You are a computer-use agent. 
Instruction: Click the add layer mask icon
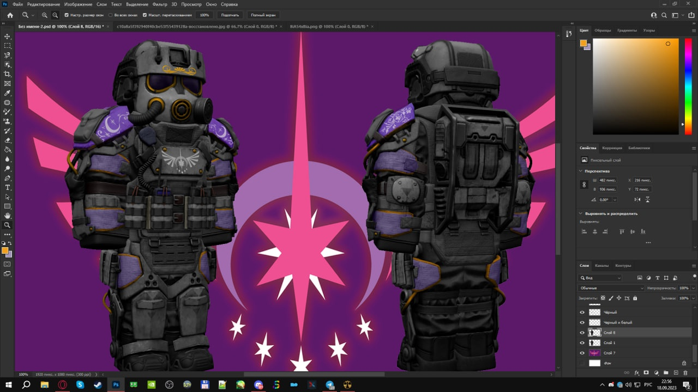[646, 373]
